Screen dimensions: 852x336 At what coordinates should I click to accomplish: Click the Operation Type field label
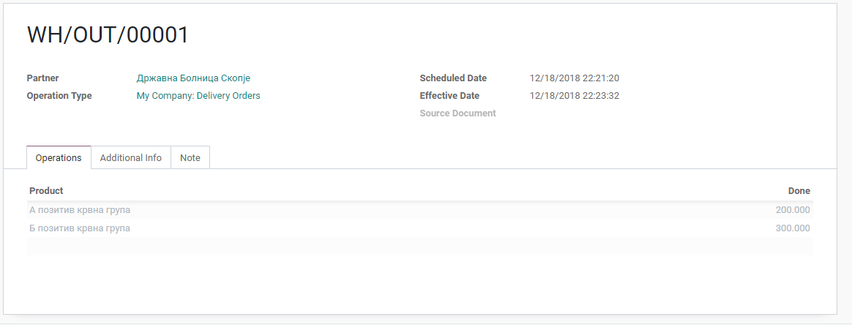point(59,96)
